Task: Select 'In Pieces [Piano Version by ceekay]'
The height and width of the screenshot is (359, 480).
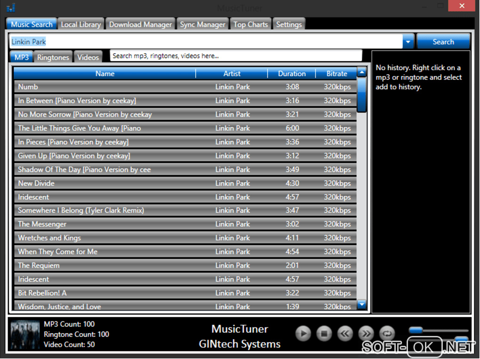Action: [185, 142]
